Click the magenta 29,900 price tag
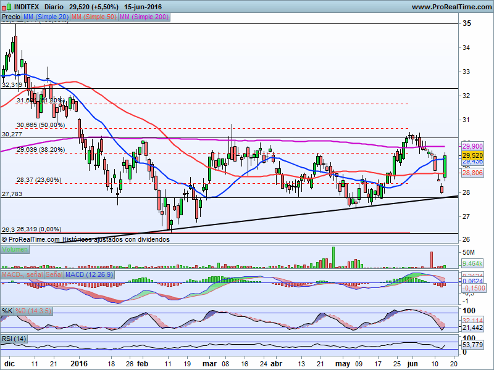 [472, 146]
